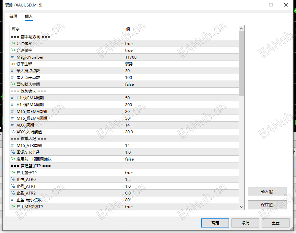Cancel the dialog with 取消
Screen dimensions: 296x233
pos(245,223)
